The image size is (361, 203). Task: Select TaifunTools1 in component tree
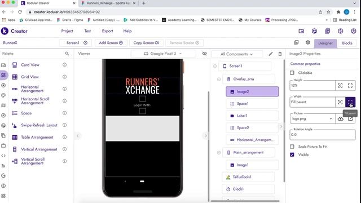[x=248, y=177]
